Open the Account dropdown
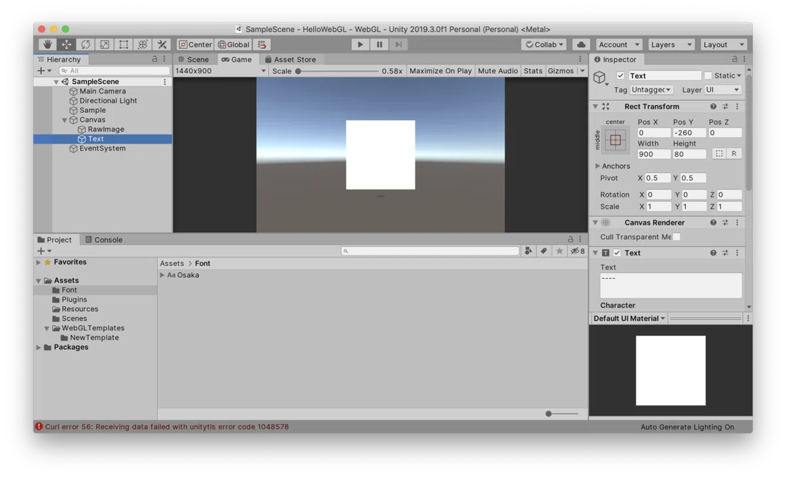This screenshot has height=477, width=786. point(619,45)
